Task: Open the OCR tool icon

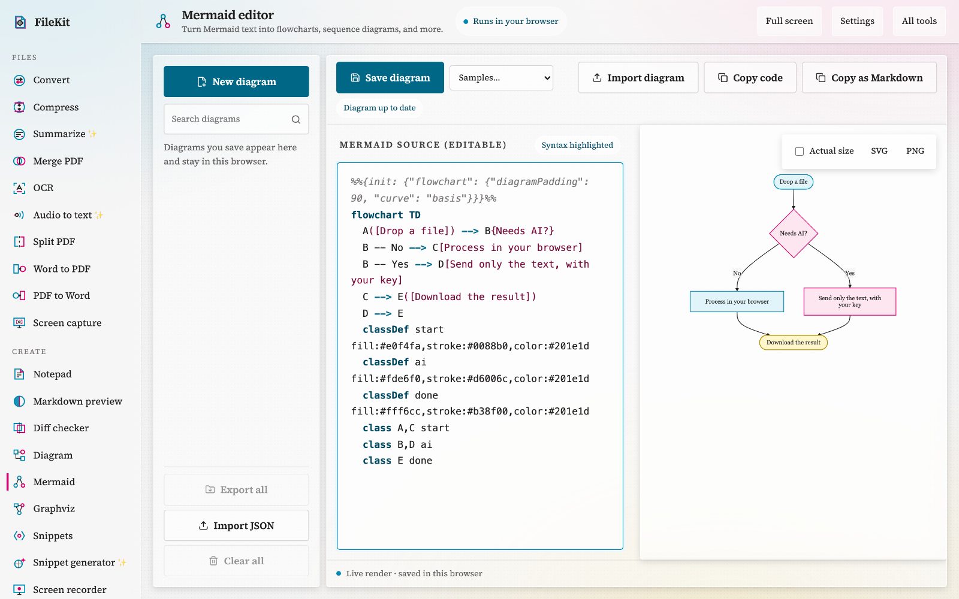Action: [x=19, y=188]
